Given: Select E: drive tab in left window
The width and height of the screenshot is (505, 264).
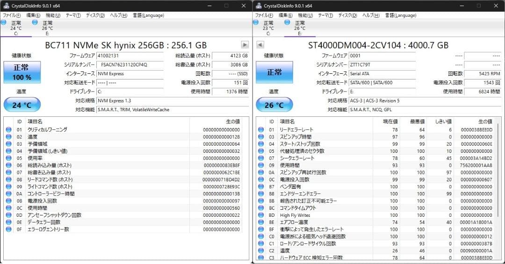Looking at the screenshot, I should click(47, 28).
